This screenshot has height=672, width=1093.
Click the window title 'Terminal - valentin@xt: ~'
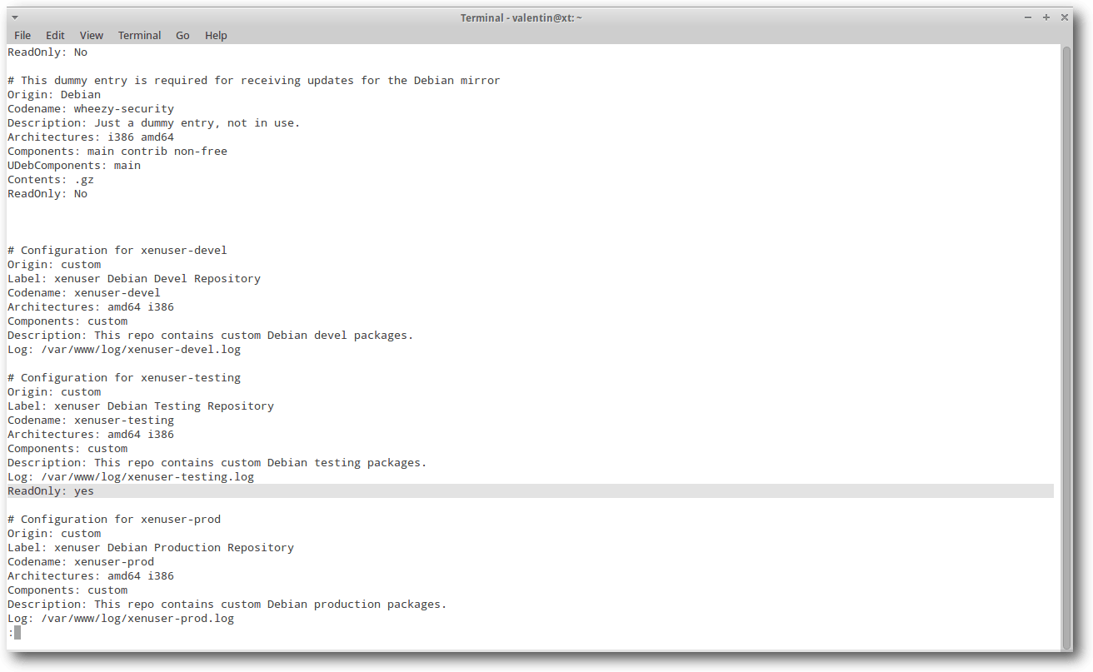coord(522,17)
